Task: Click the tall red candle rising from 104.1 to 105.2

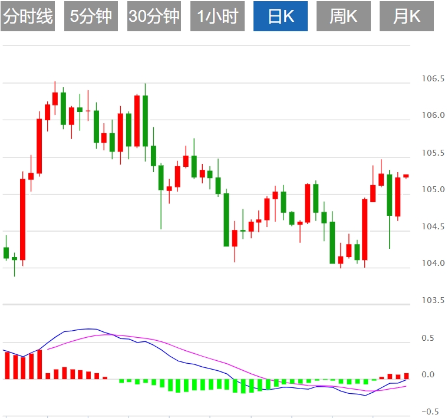Action: tap(22, 219)
